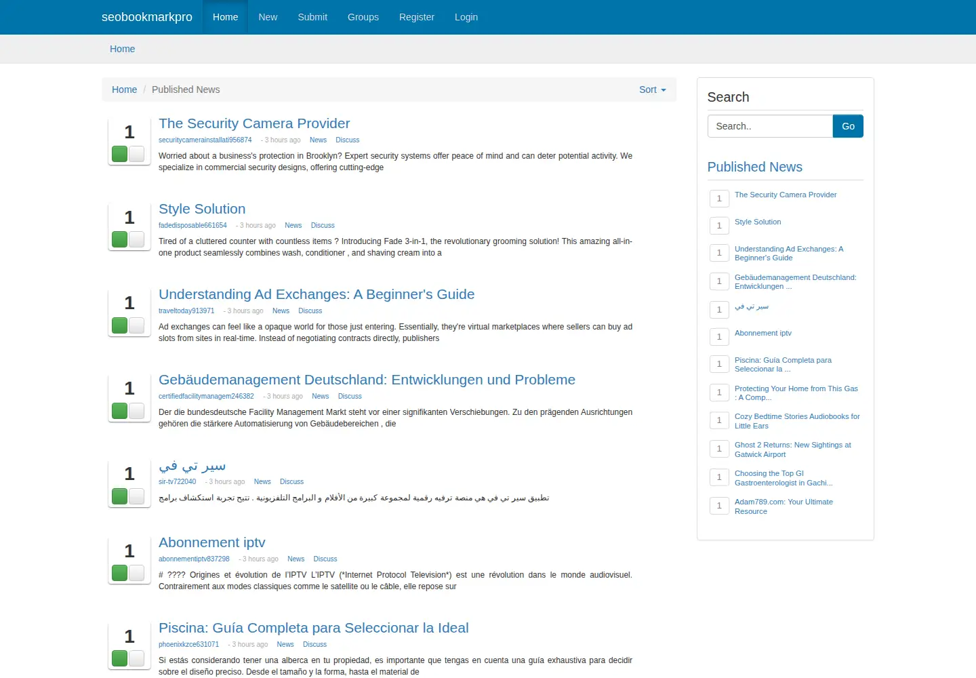The image size is (976, 678).
Task: Open Gebäudemanagement Deutschland: Entwicklungen und Probleme title
Action: [367, 380]
